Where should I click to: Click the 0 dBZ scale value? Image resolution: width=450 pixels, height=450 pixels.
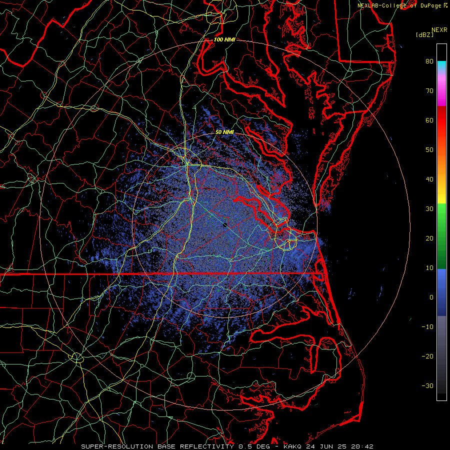point(431,297)
